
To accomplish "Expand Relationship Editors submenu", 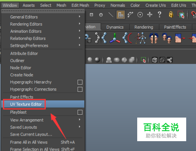I will [x=43, y=39].
